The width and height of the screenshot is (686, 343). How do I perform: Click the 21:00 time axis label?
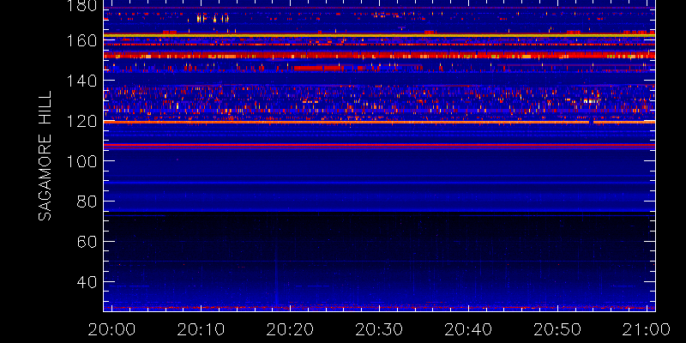click(647, 329)
